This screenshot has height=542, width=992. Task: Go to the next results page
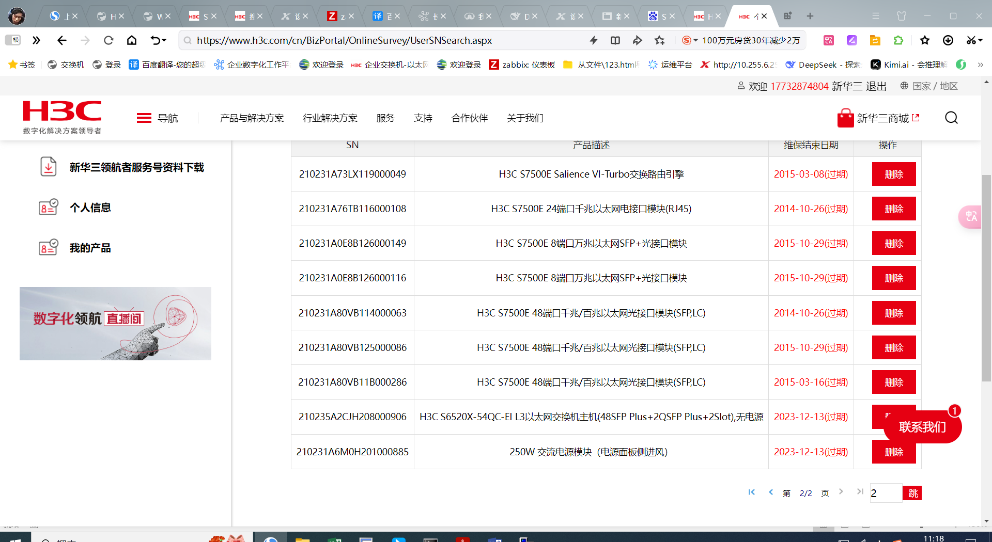[841, 491]
